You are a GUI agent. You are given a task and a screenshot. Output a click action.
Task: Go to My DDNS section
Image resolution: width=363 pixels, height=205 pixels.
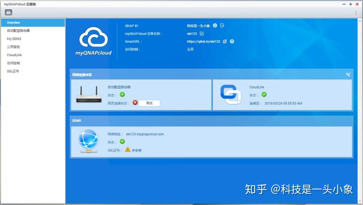[33, 39]
